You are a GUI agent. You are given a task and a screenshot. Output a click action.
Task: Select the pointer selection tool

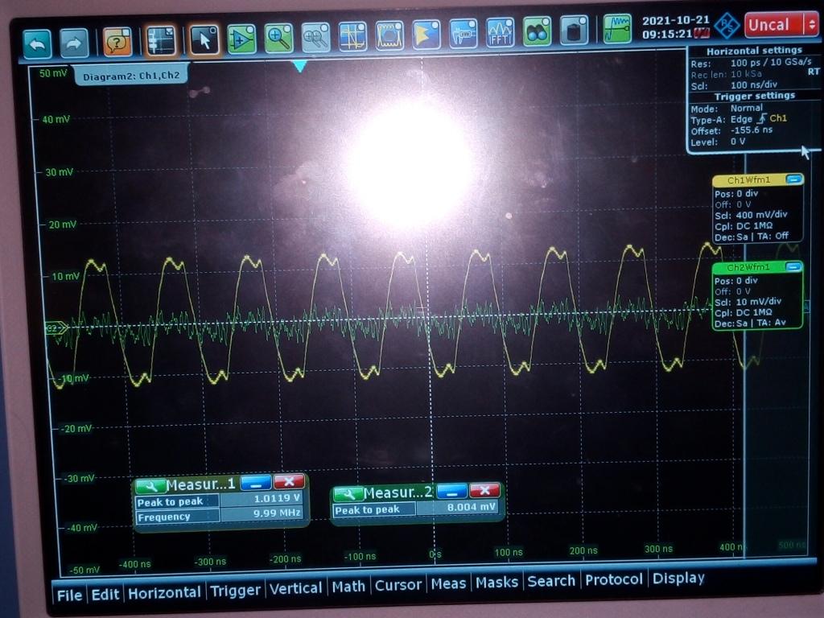[x=204, y=39]
